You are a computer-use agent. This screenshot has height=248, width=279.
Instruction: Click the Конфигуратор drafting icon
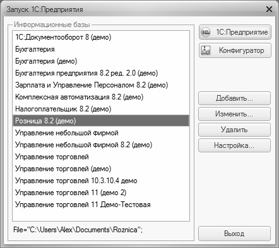tap(206, 50)
